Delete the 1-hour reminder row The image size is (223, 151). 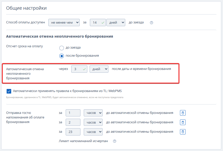183,113
